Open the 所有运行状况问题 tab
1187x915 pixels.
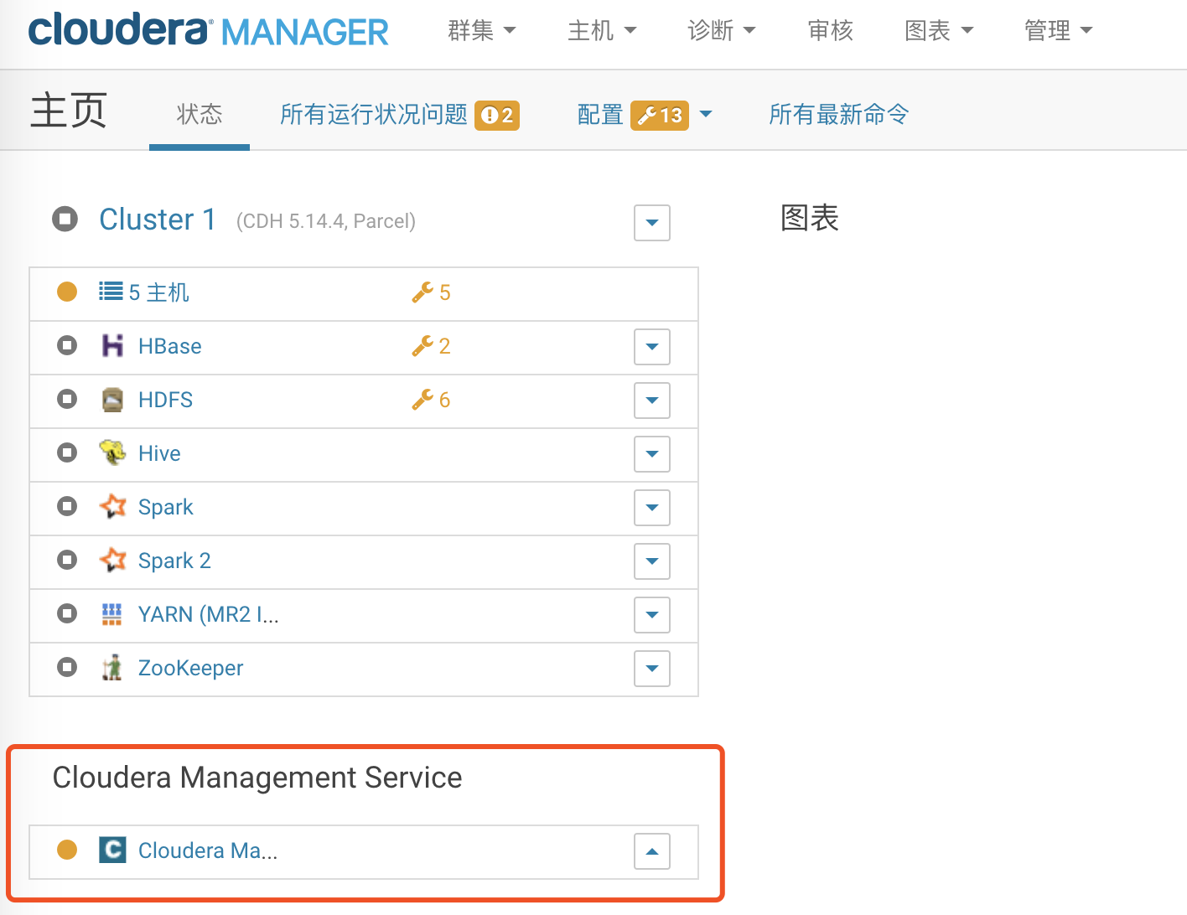tap(374, 114)
